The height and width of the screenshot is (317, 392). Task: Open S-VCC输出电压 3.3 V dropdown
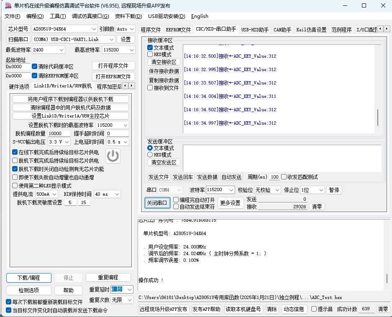[59, 142]
